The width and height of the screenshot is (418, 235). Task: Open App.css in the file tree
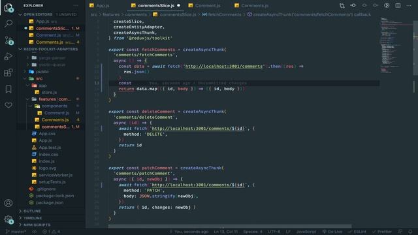tap(47, 133)
